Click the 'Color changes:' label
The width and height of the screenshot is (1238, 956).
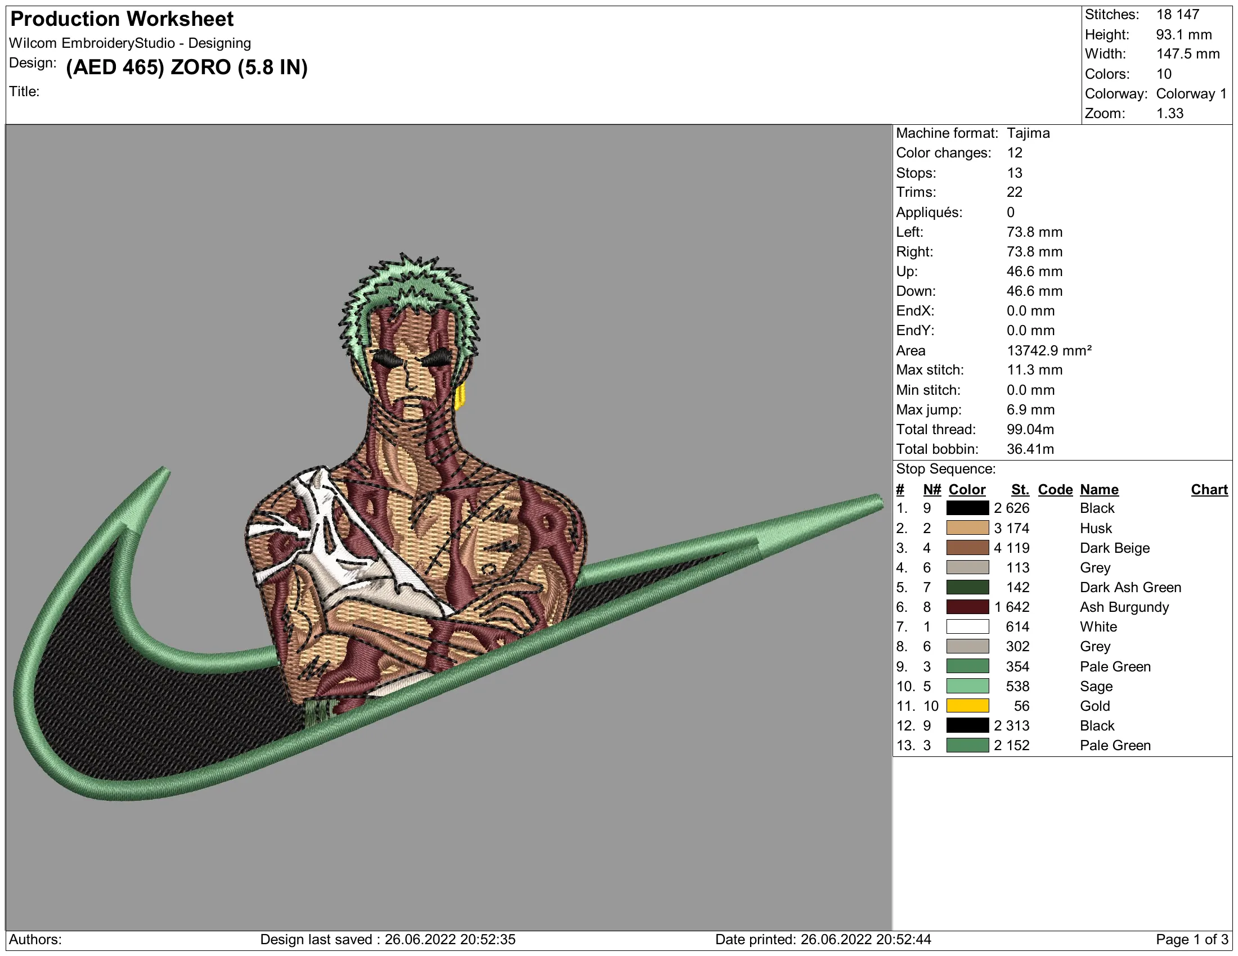[943, 153]
